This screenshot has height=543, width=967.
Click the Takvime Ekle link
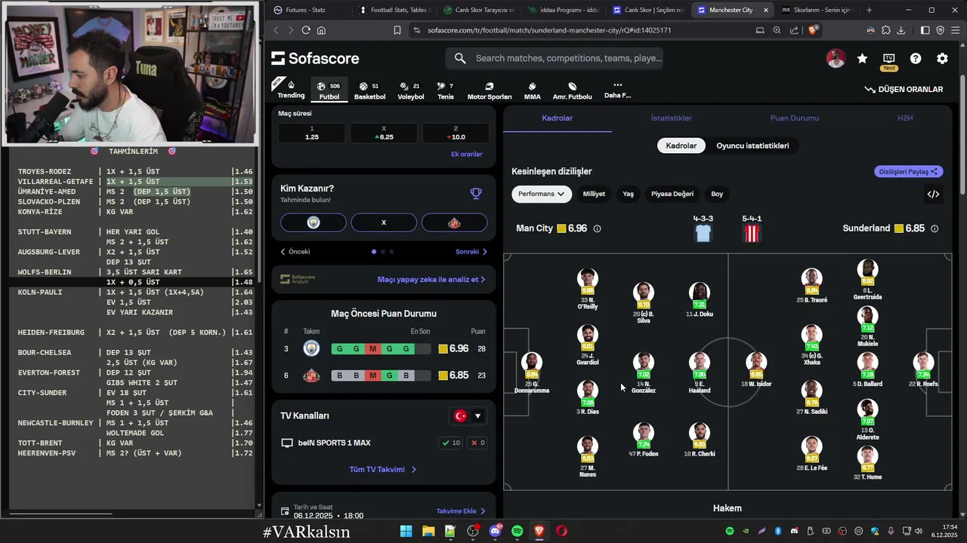pyautogui.click(x=462, y=511)
